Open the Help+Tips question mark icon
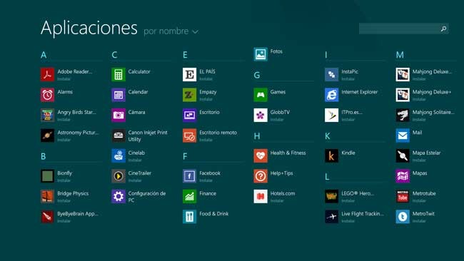This screenshot has height=261, width=464. [x=261, y=176]
